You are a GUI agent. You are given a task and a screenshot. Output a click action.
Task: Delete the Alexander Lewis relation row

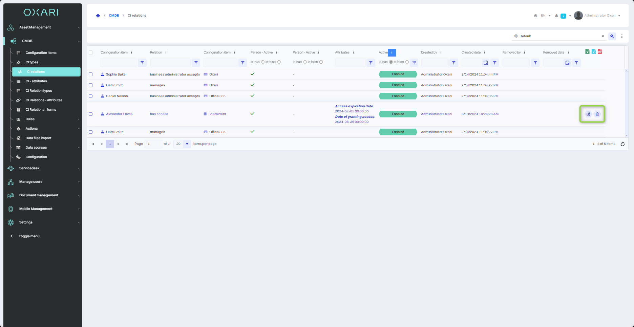point(597,114)
